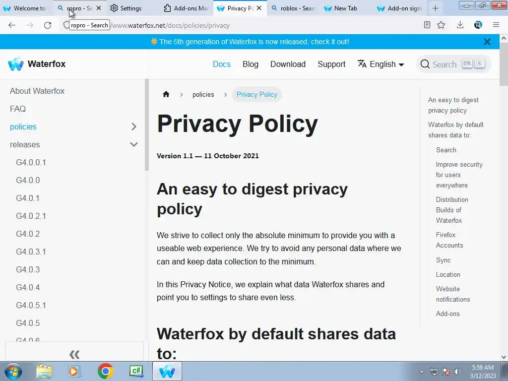The height and width of the screenshot is (381, 508).
Task: Click the site Search box
Action: pos(453,64)
